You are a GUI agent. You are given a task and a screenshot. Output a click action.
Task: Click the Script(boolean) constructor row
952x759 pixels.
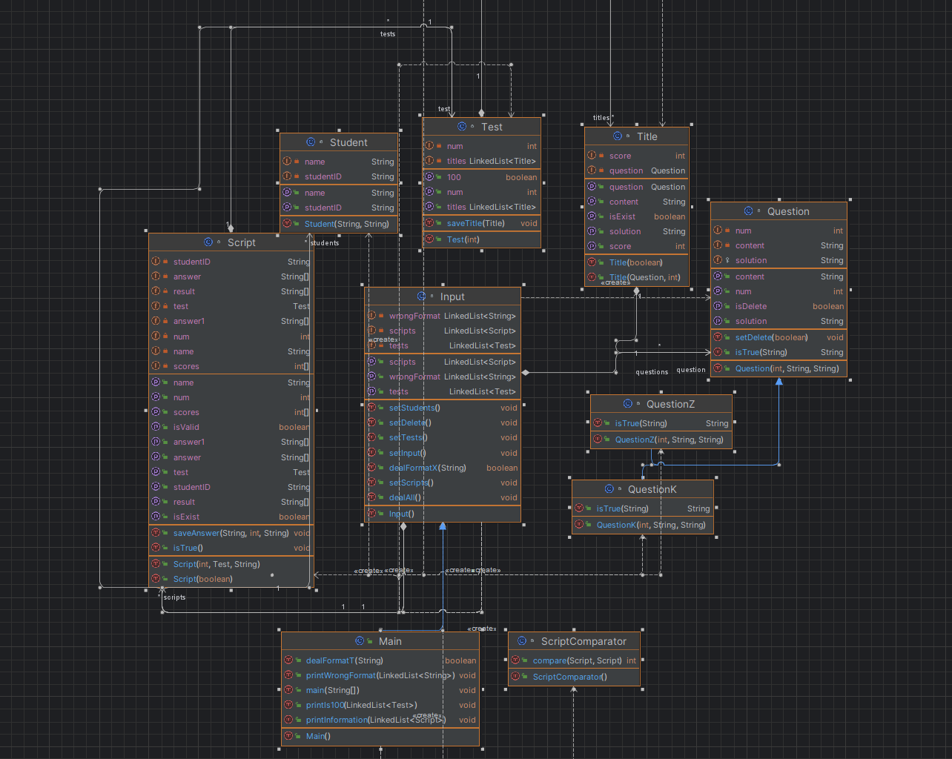point(231,579)
